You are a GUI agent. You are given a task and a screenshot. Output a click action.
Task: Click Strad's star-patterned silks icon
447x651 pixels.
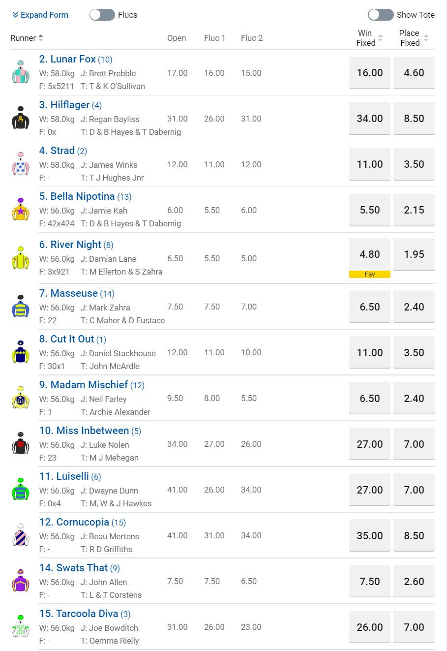click(x=21, y=164)
